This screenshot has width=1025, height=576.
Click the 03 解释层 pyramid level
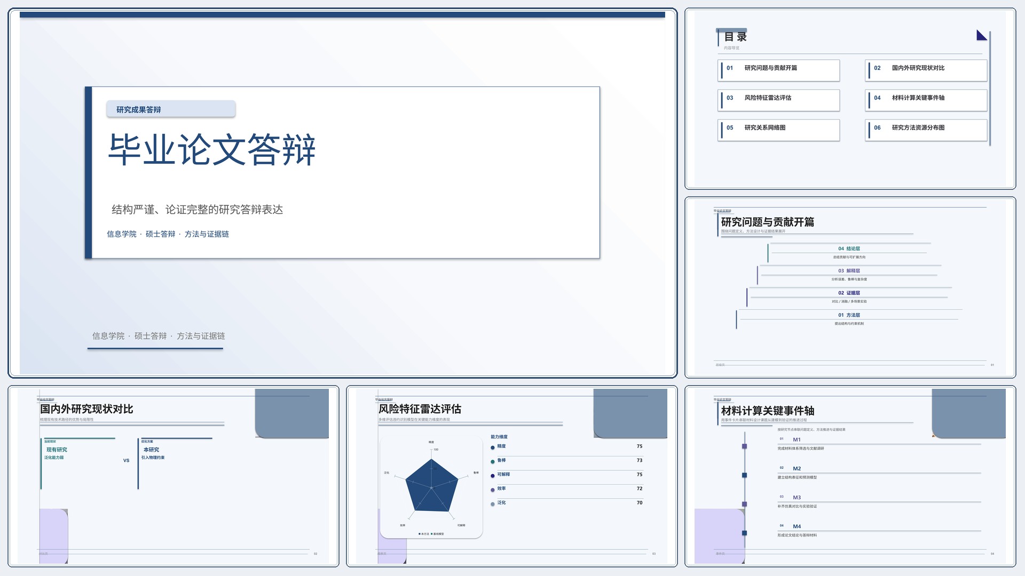849,275
